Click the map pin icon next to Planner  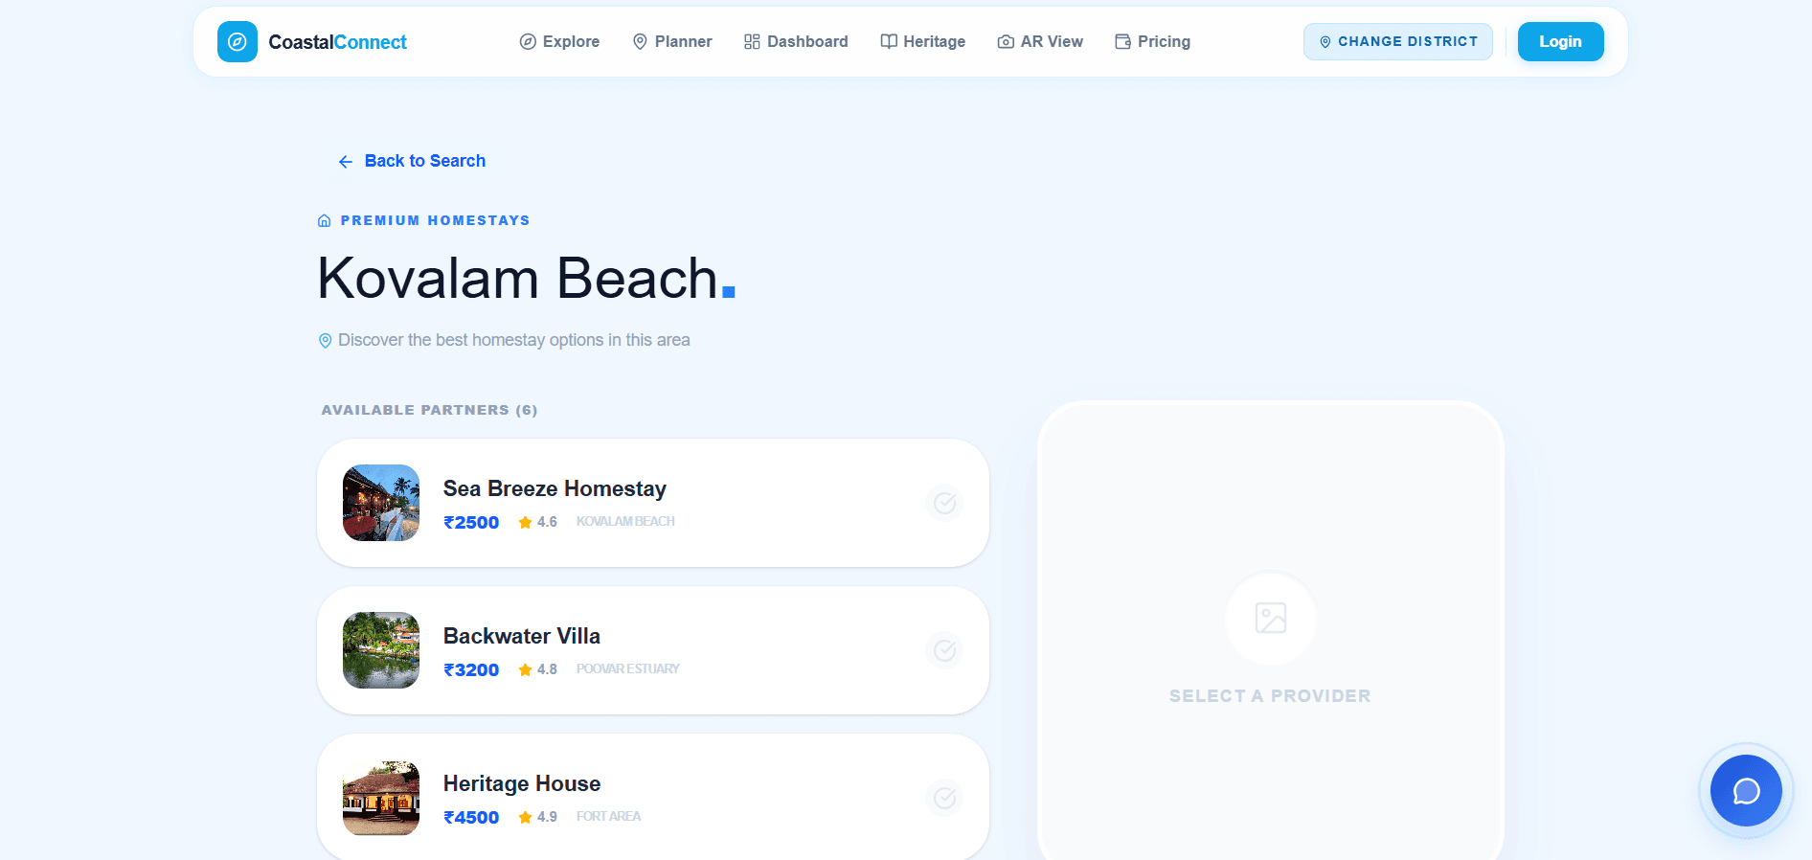click(x=641, y=42)
